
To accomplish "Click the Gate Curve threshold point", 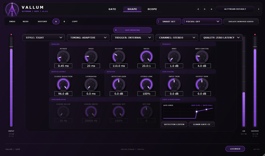I will coord(197,112).
